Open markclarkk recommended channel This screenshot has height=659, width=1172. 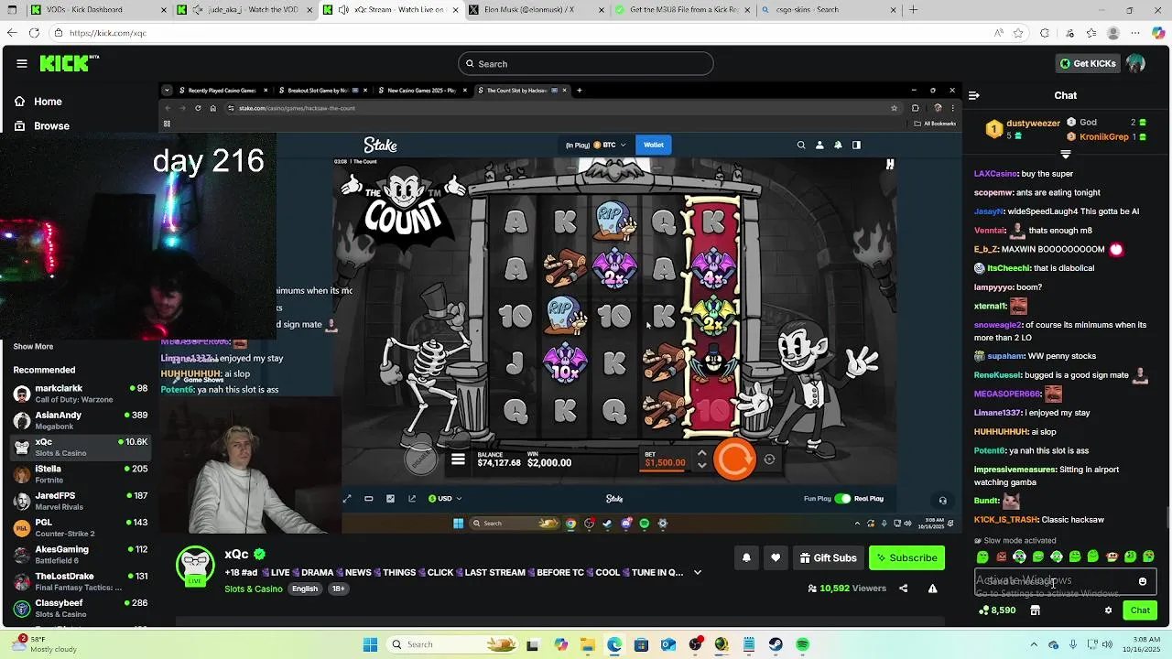tap(81, 394)
